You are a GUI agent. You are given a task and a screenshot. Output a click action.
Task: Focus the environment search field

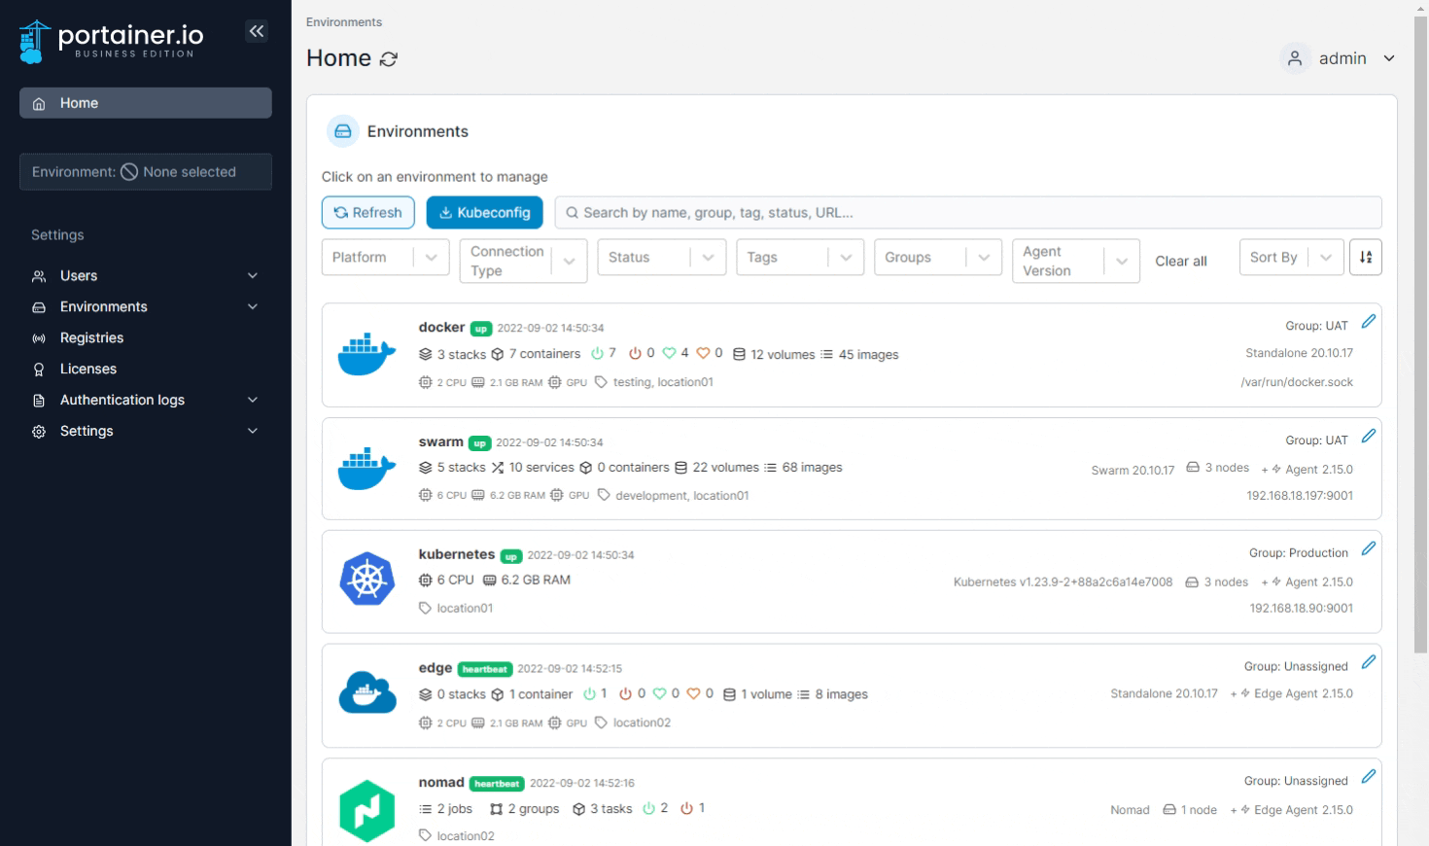click(x=968, y=213)
